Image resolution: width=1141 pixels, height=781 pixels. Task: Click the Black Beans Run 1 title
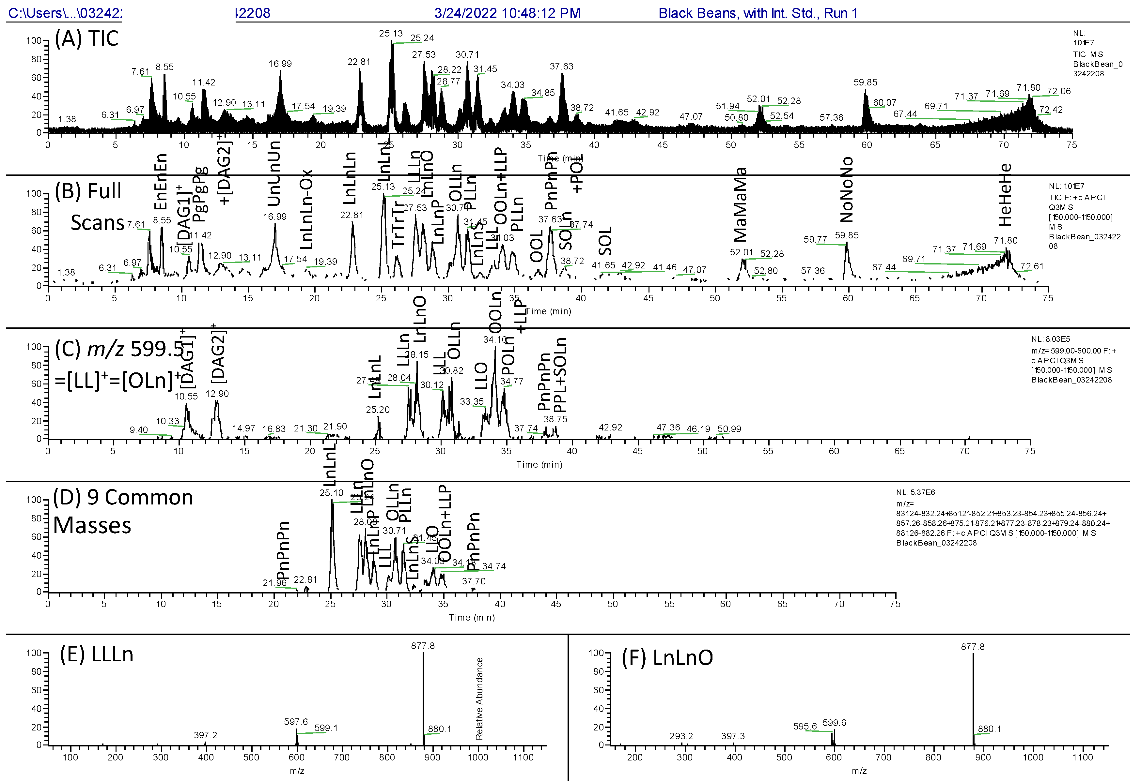tap(758, 13)
